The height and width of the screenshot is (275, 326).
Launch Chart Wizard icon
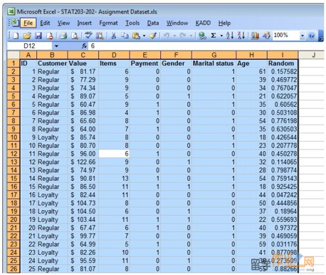coord(255,36)
